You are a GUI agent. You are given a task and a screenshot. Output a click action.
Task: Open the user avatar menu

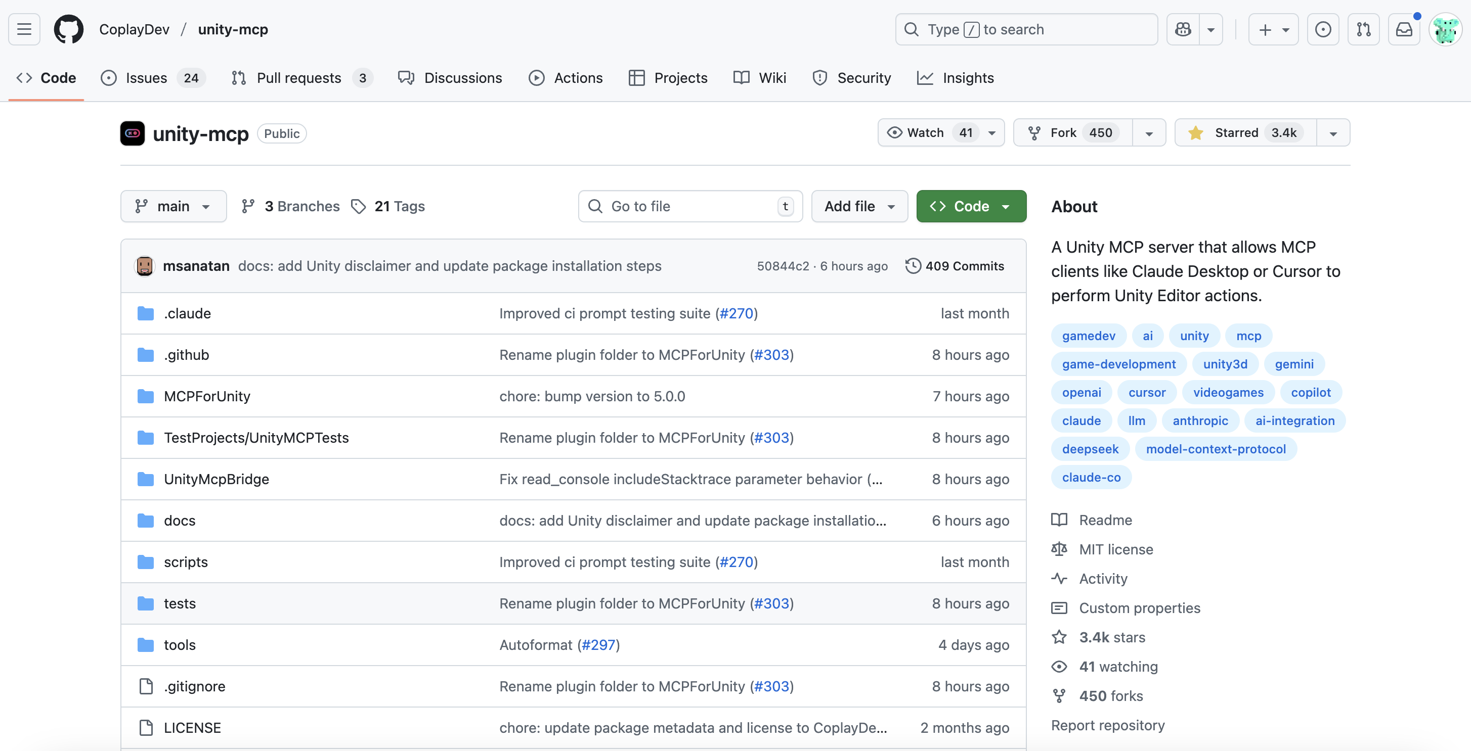click(1445, 29)
